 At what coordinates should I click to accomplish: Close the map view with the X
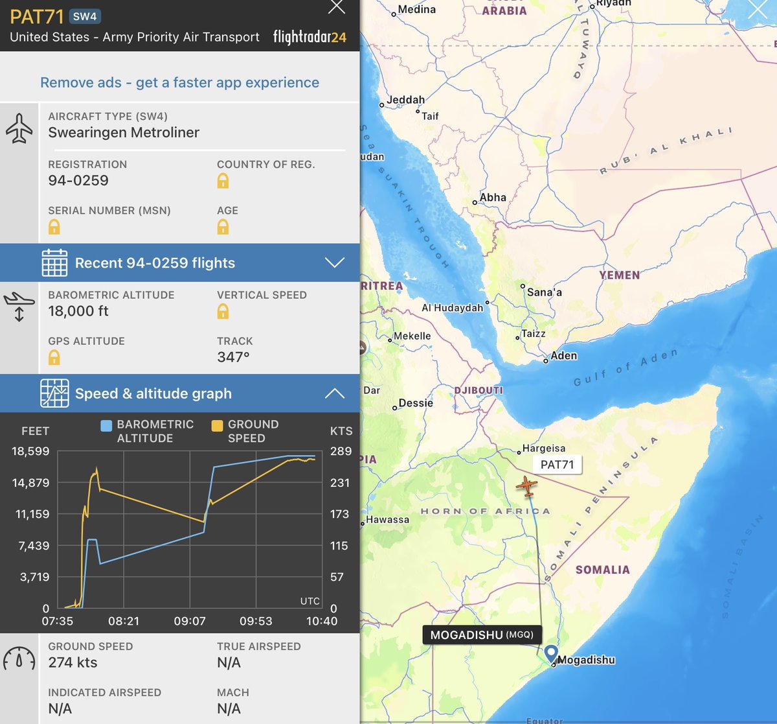(756, 10)
